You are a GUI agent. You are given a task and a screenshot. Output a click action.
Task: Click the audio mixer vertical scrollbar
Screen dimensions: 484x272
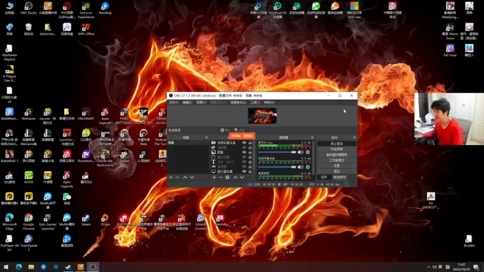(313, 158)
